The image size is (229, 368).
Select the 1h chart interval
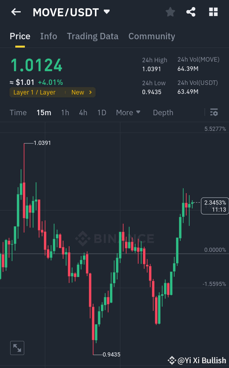(65, 112)
